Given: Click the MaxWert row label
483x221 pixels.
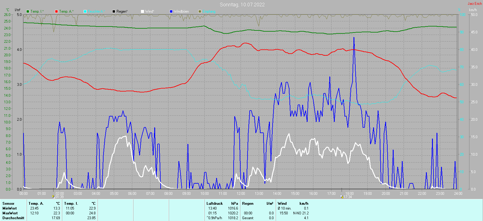Looking at the screenshot, I should click(x=10, y=213).
